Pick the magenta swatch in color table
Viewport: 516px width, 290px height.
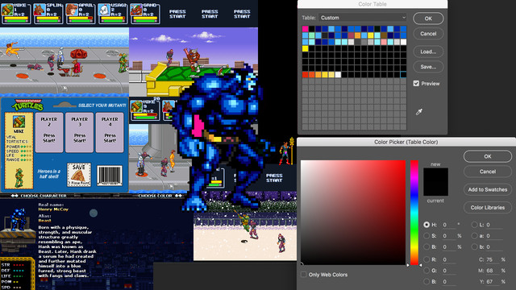point(305,29)
